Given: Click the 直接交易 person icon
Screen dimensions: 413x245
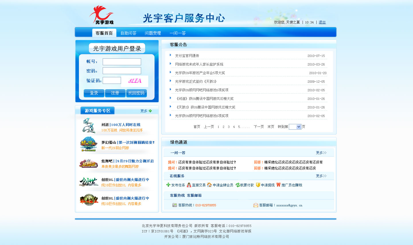Looking at the screenshot, I should tap(189, 185).
